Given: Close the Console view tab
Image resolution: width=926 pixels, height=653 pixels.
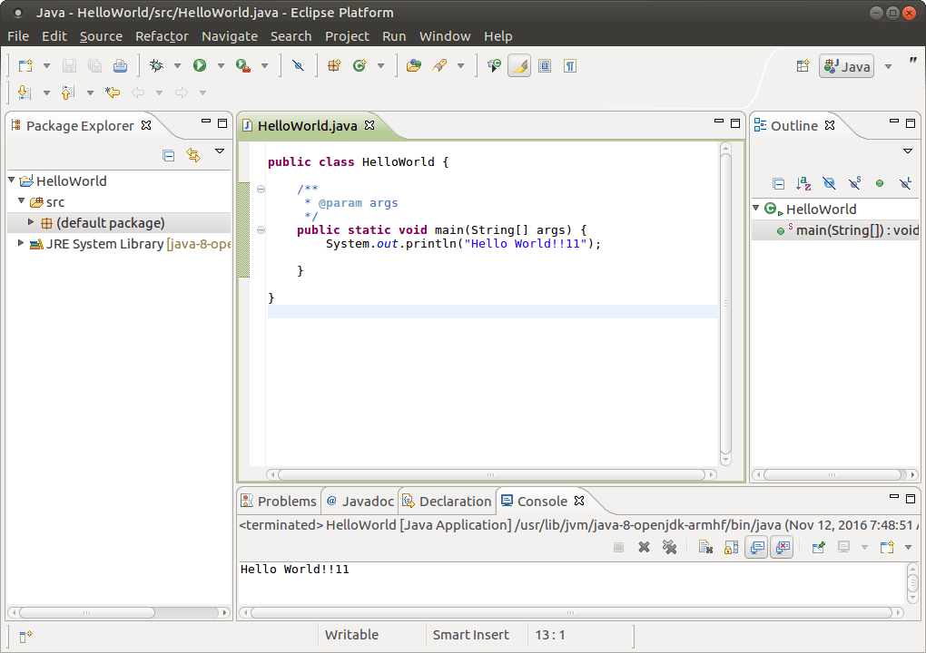Looking at the screenshot, I should [x=579, y=501].
